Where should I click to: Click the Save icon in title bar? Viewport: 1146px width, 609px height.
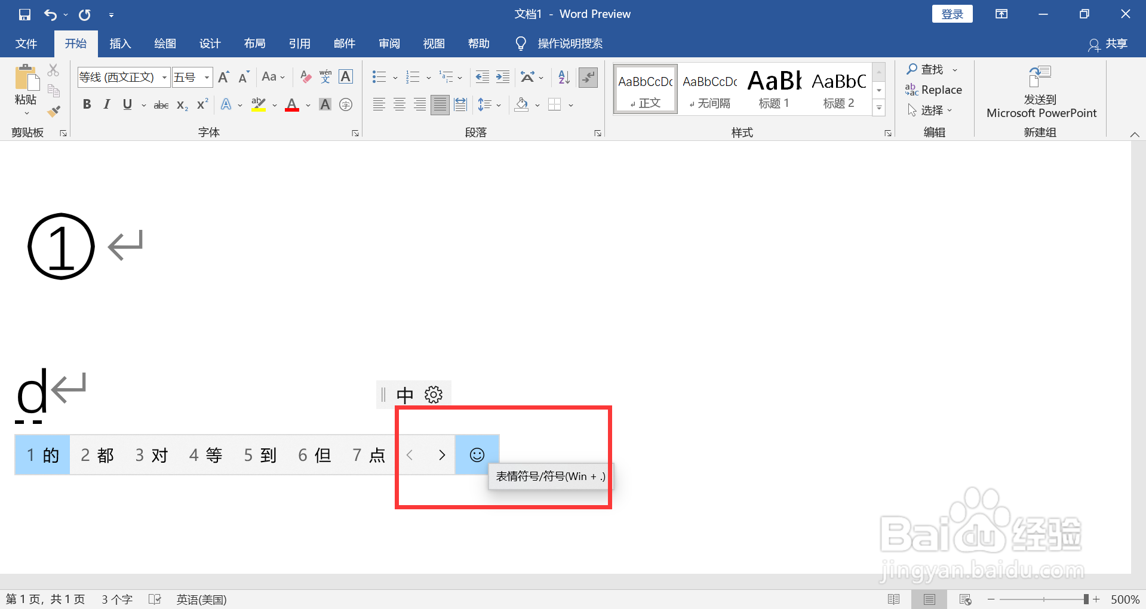[x=24, y=14]
